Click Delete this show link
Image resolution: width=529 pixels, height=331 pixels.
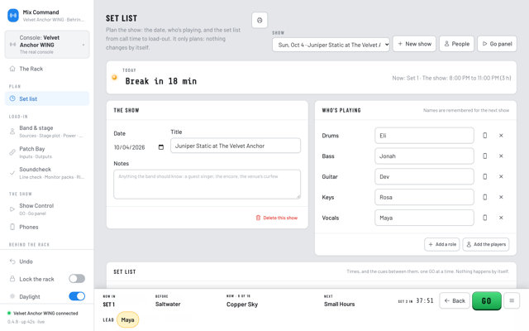(x=277, y=218)
